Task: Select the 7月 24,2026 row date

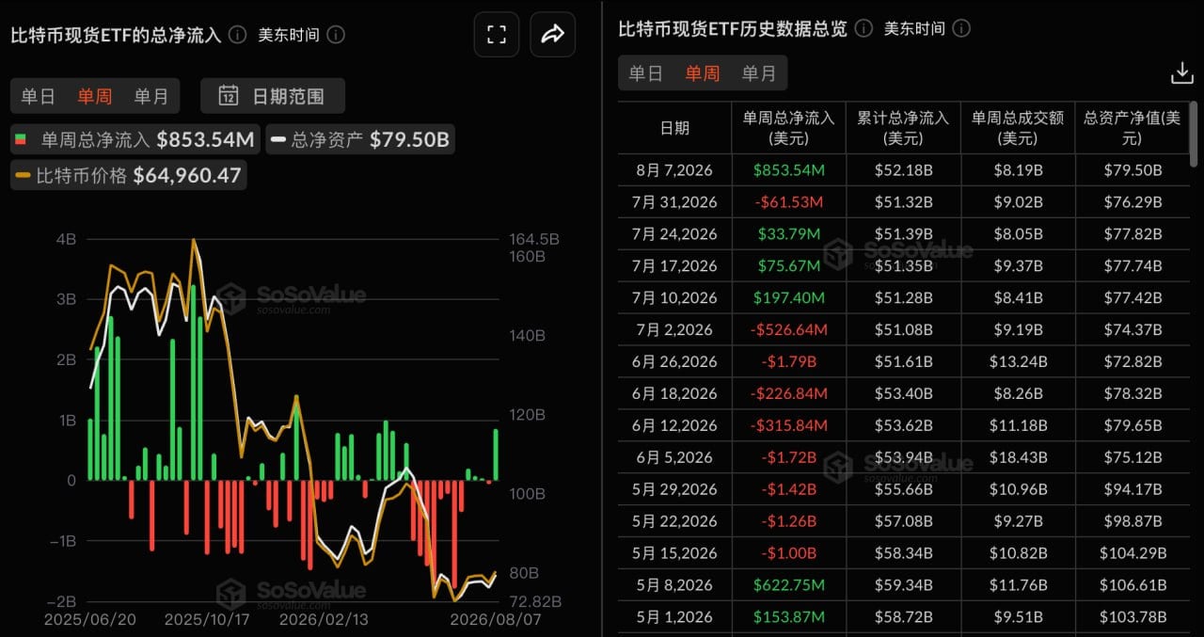Action: pyautogui.click(x=674, y=234)
